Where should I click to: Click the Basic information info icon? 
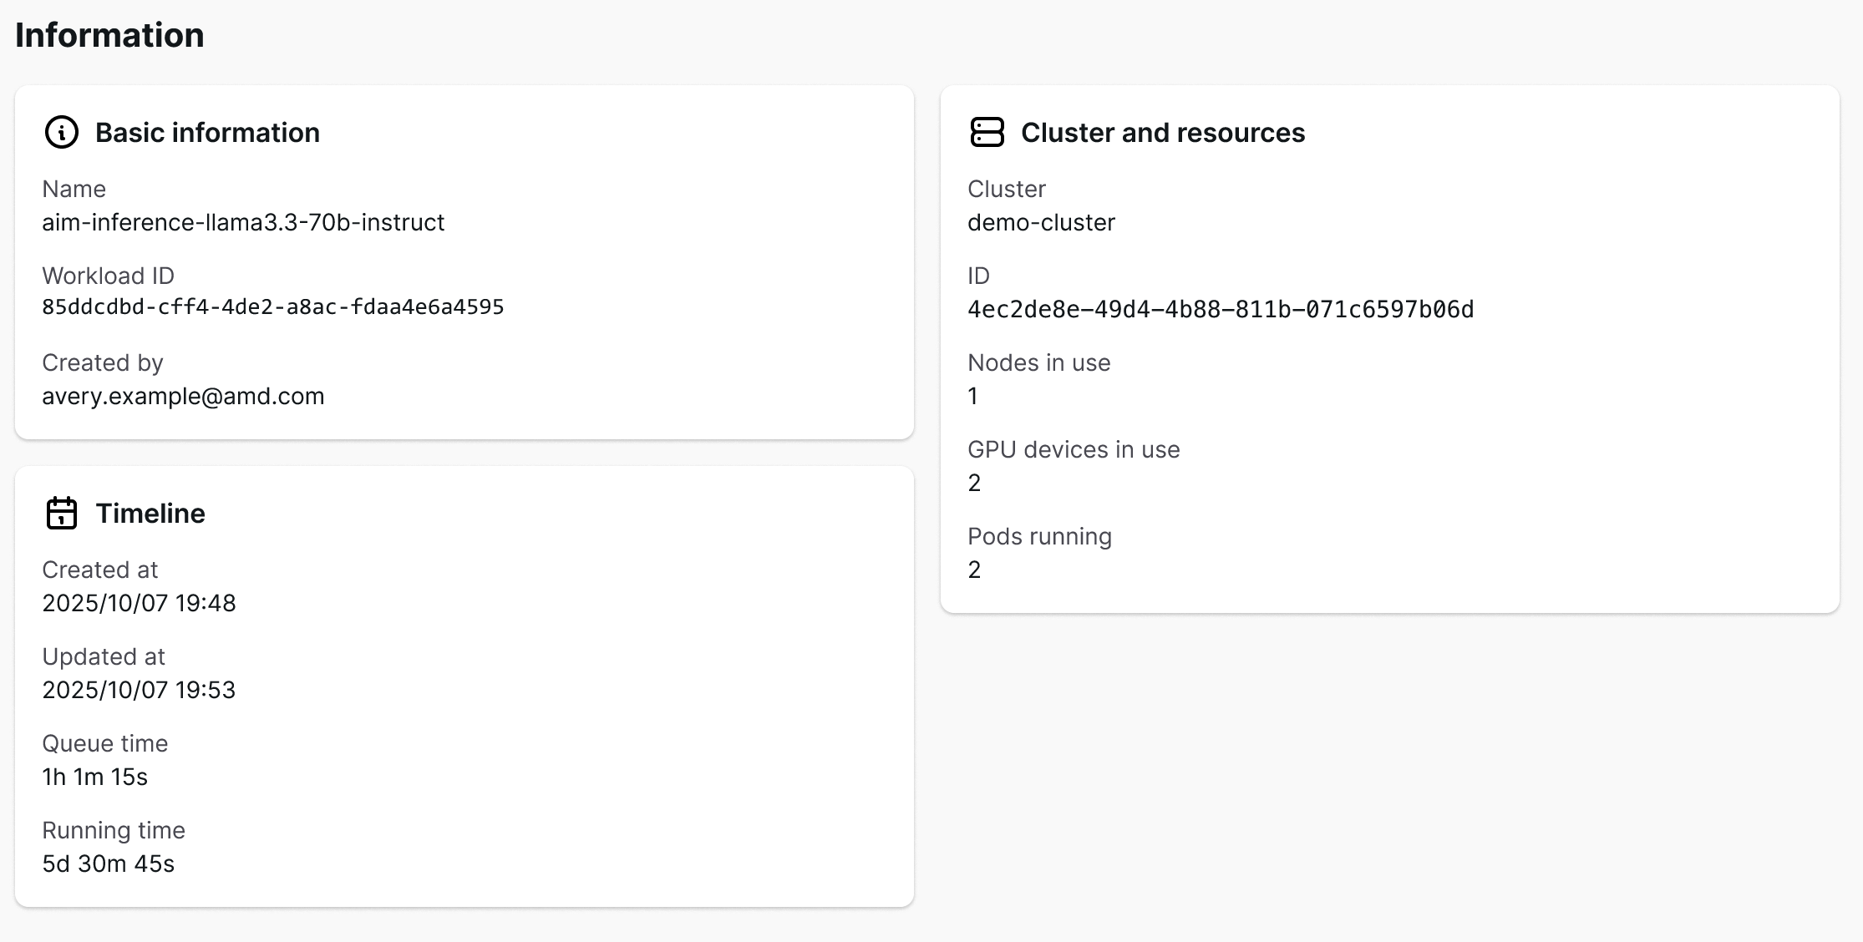61,132
